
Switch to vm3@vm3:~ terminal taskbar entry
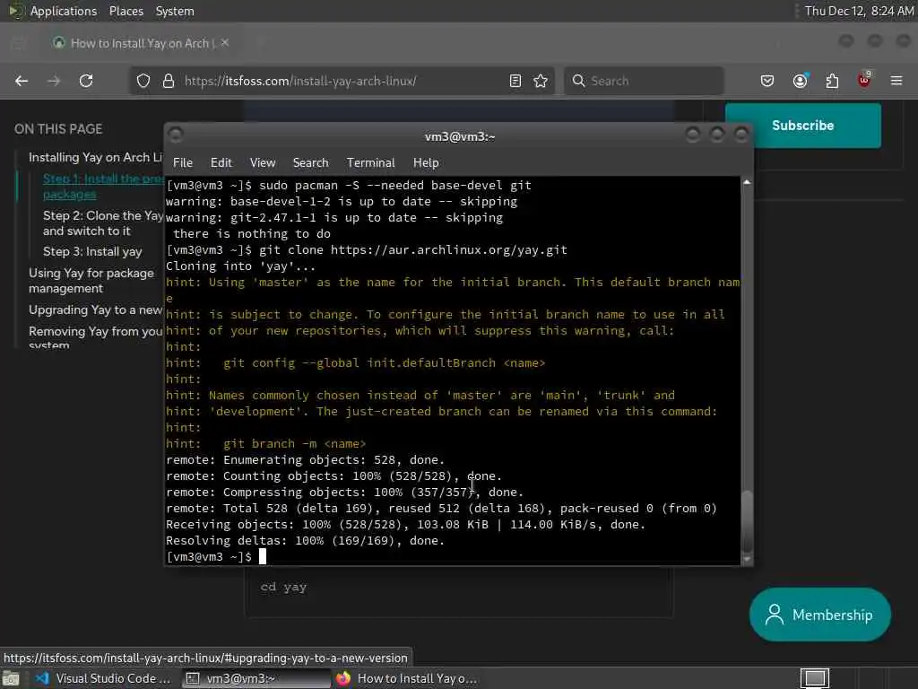256,678
